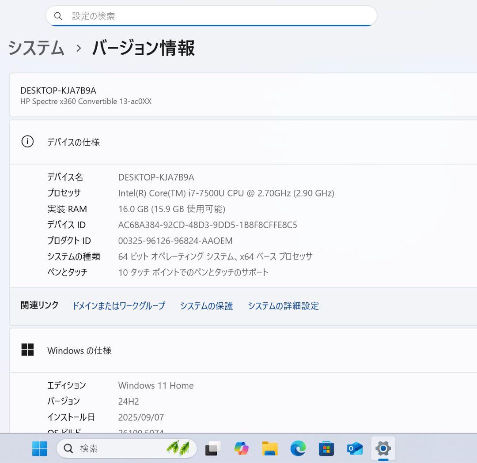The height and width of the screenshot is (463, 477).
Task: Launch Copilot from the taskbar
Action: pos(241,448)
